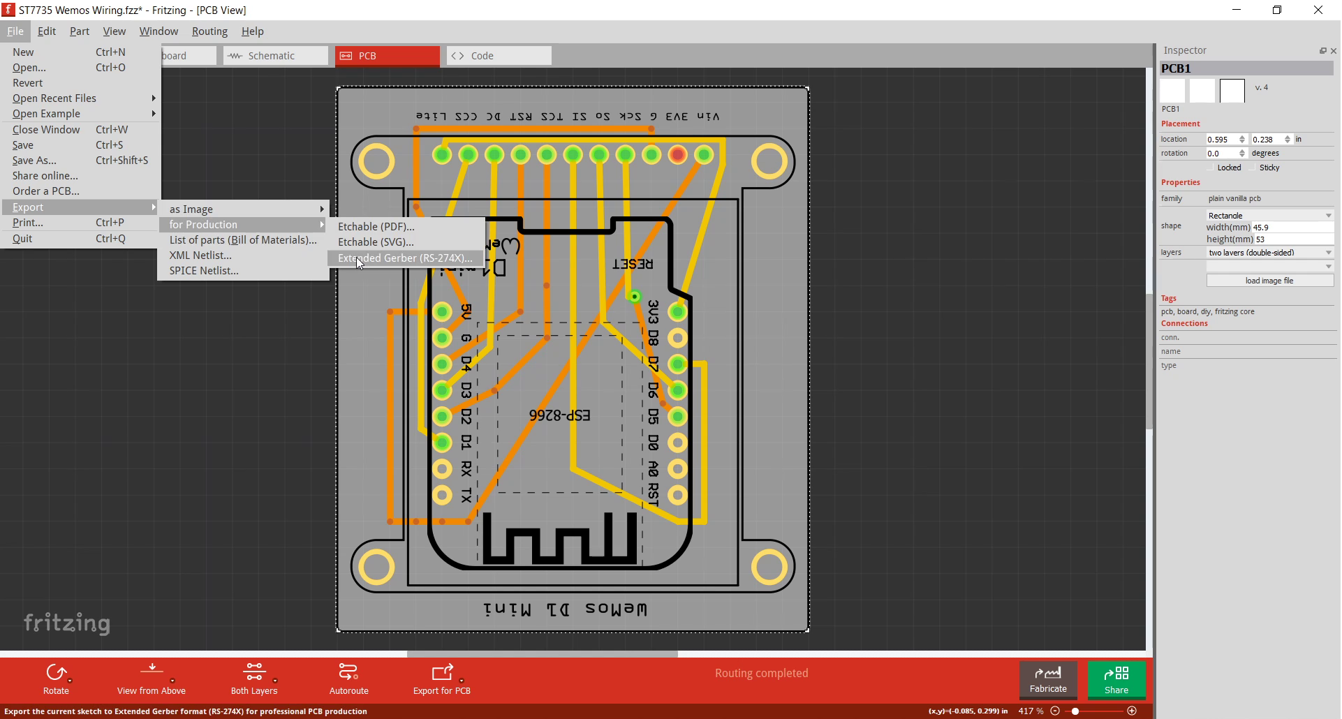1342x719 pixels.
Task: Expand Open Example submenu
Action: tap(81, 114)
